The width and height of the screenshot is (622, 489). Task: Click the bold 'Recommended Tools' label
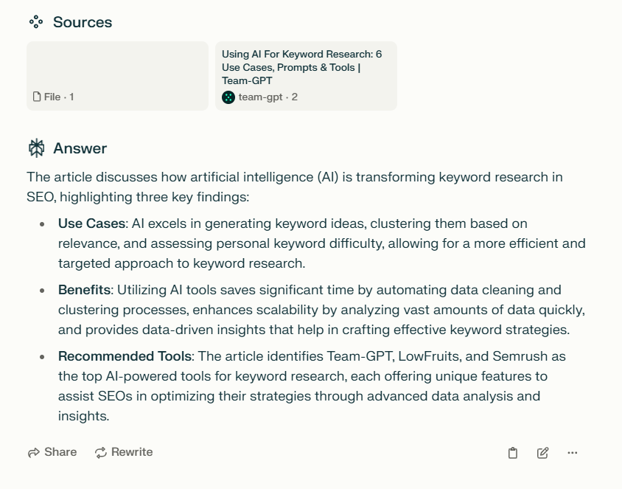[x=125, y=356]
